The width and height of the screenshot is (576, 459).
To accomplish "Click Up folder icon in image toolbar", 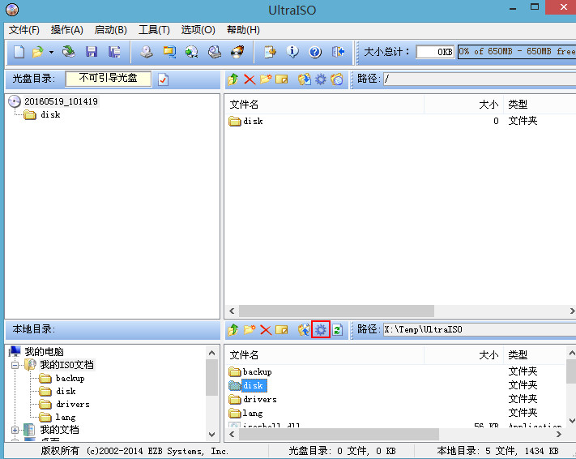I will [x=233, y=79].
